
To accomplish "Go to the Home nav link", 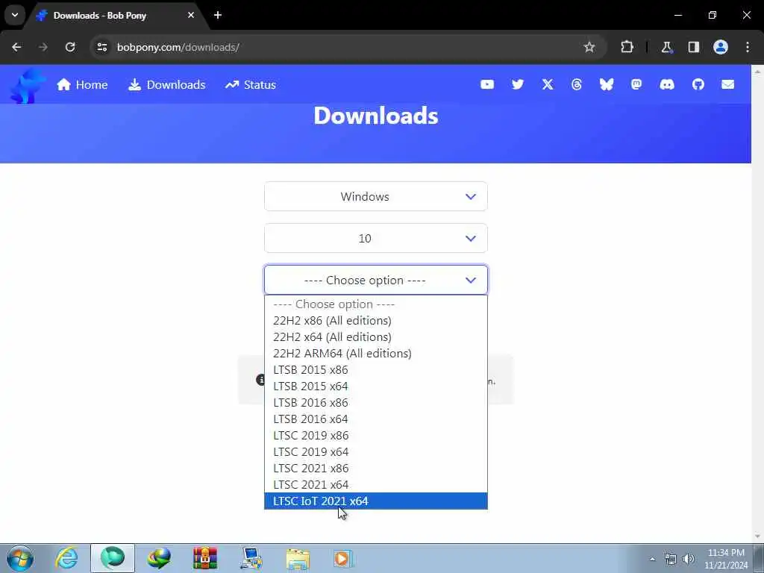I will point(82,85).
